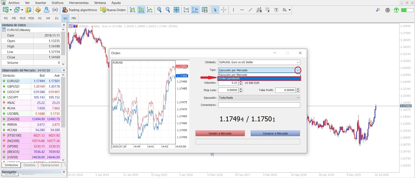Toggle the Trading algorítmico button
This screenshot has height=178, width=415.
(x=80, y=10)
